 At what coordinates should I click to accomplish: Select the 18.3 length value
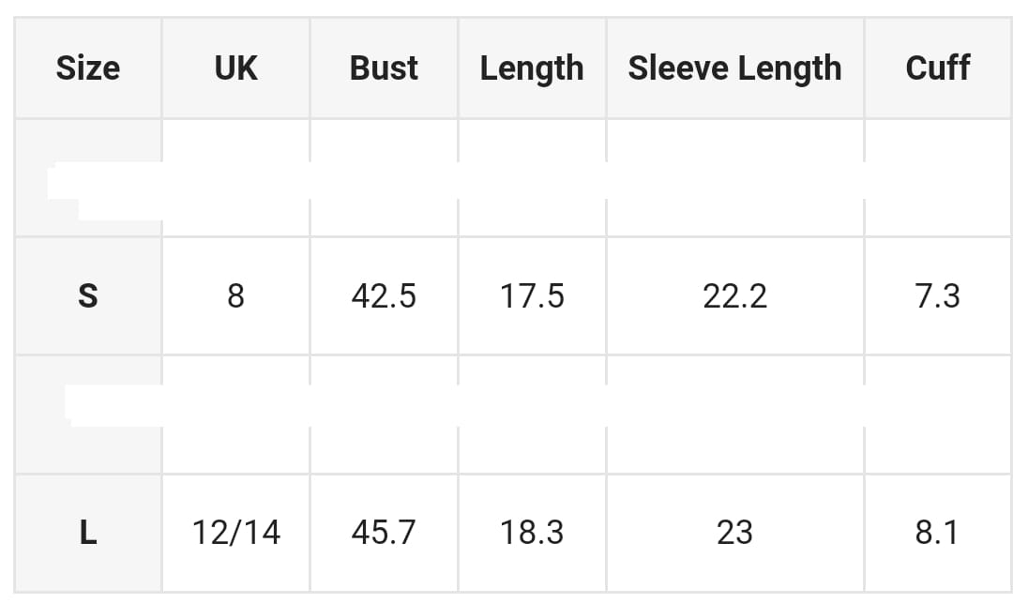point(532,533)
